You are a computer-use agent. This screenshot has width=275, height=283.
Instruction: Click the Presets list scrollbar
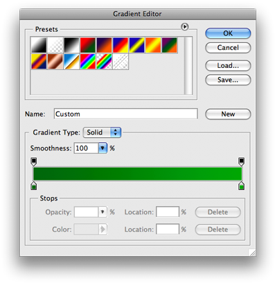click(x=188, y=66)
